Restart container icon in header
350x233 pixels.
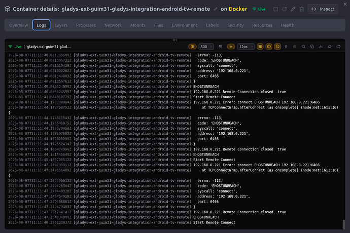pos(285,9)
